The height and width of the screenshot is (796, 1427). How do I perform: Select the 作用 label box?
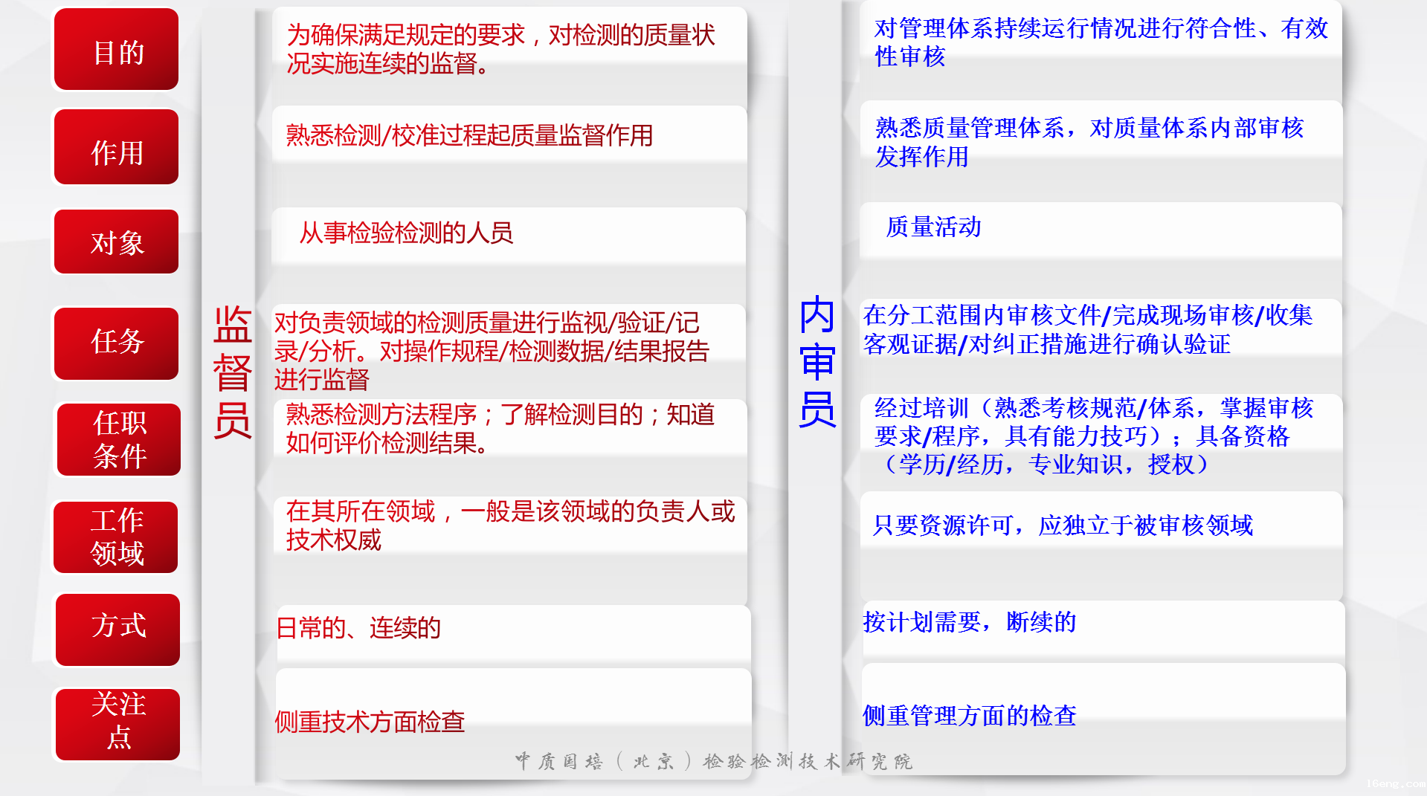[x=116, y=147]
